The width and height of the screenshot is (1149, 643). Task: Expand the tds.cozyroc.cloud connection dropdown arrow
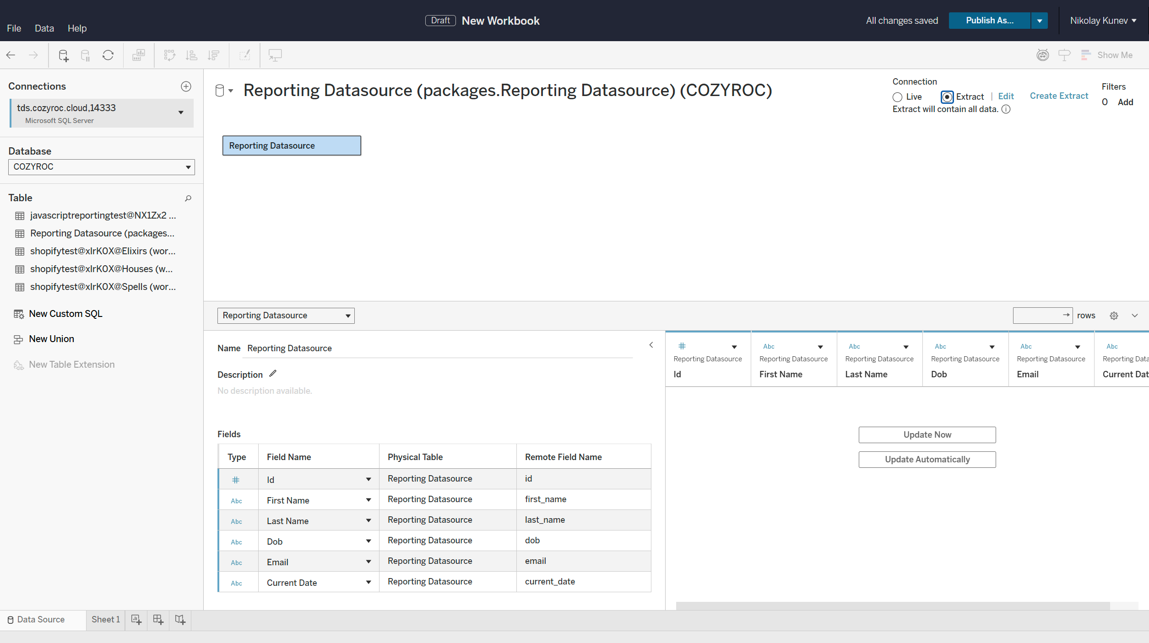click(x=181, y=113)
